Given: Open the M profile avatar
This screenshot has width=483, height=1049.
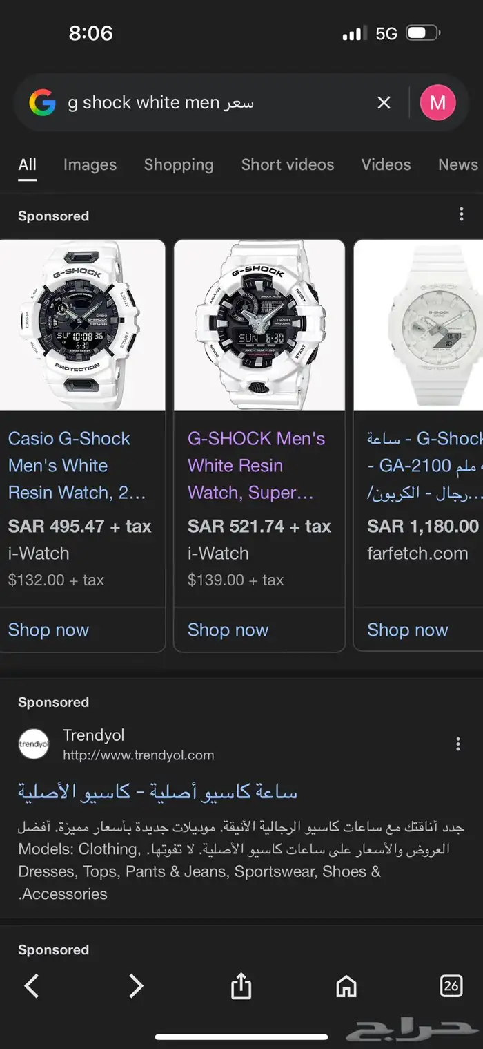Looking at the screenshot, I should point(437,103).
